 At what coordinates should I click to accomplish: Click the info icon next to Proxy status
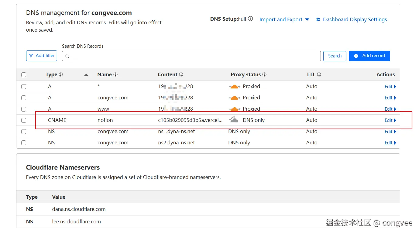(264, 74)
